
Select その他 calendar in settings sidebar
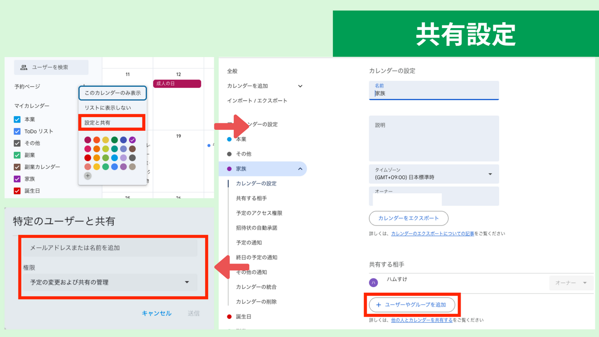(x=244, y=154)
